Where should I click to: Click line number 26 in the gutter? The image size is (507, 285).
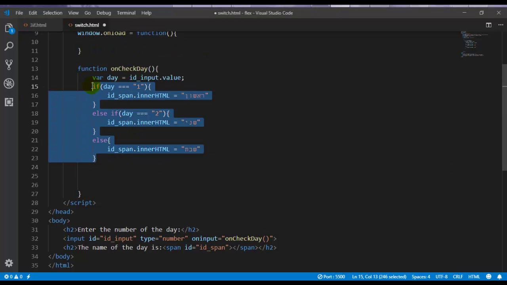[35, 185]
